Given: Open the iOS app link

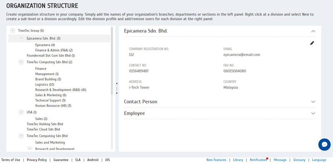Looking at the screenshot, I should [108, 160].
